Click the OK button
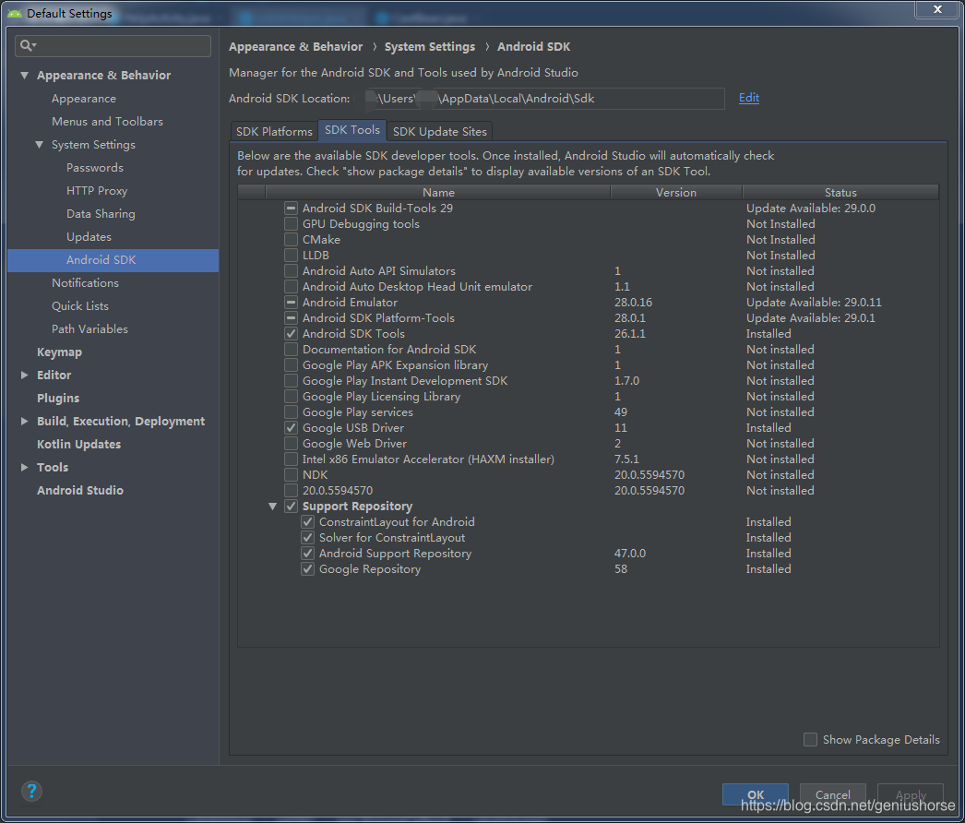The height and width of the screenshot is (823, 965). coord(756,794)
